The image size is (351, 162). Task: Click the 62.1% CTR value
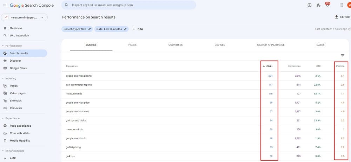(x=317, y=94)
